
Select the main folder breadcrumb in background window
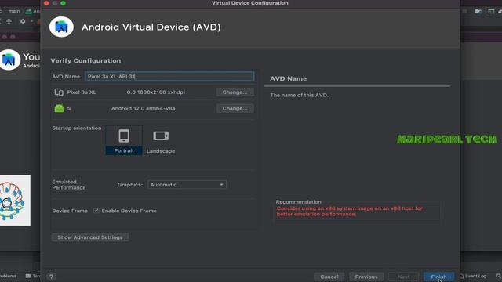coord(14,11)
